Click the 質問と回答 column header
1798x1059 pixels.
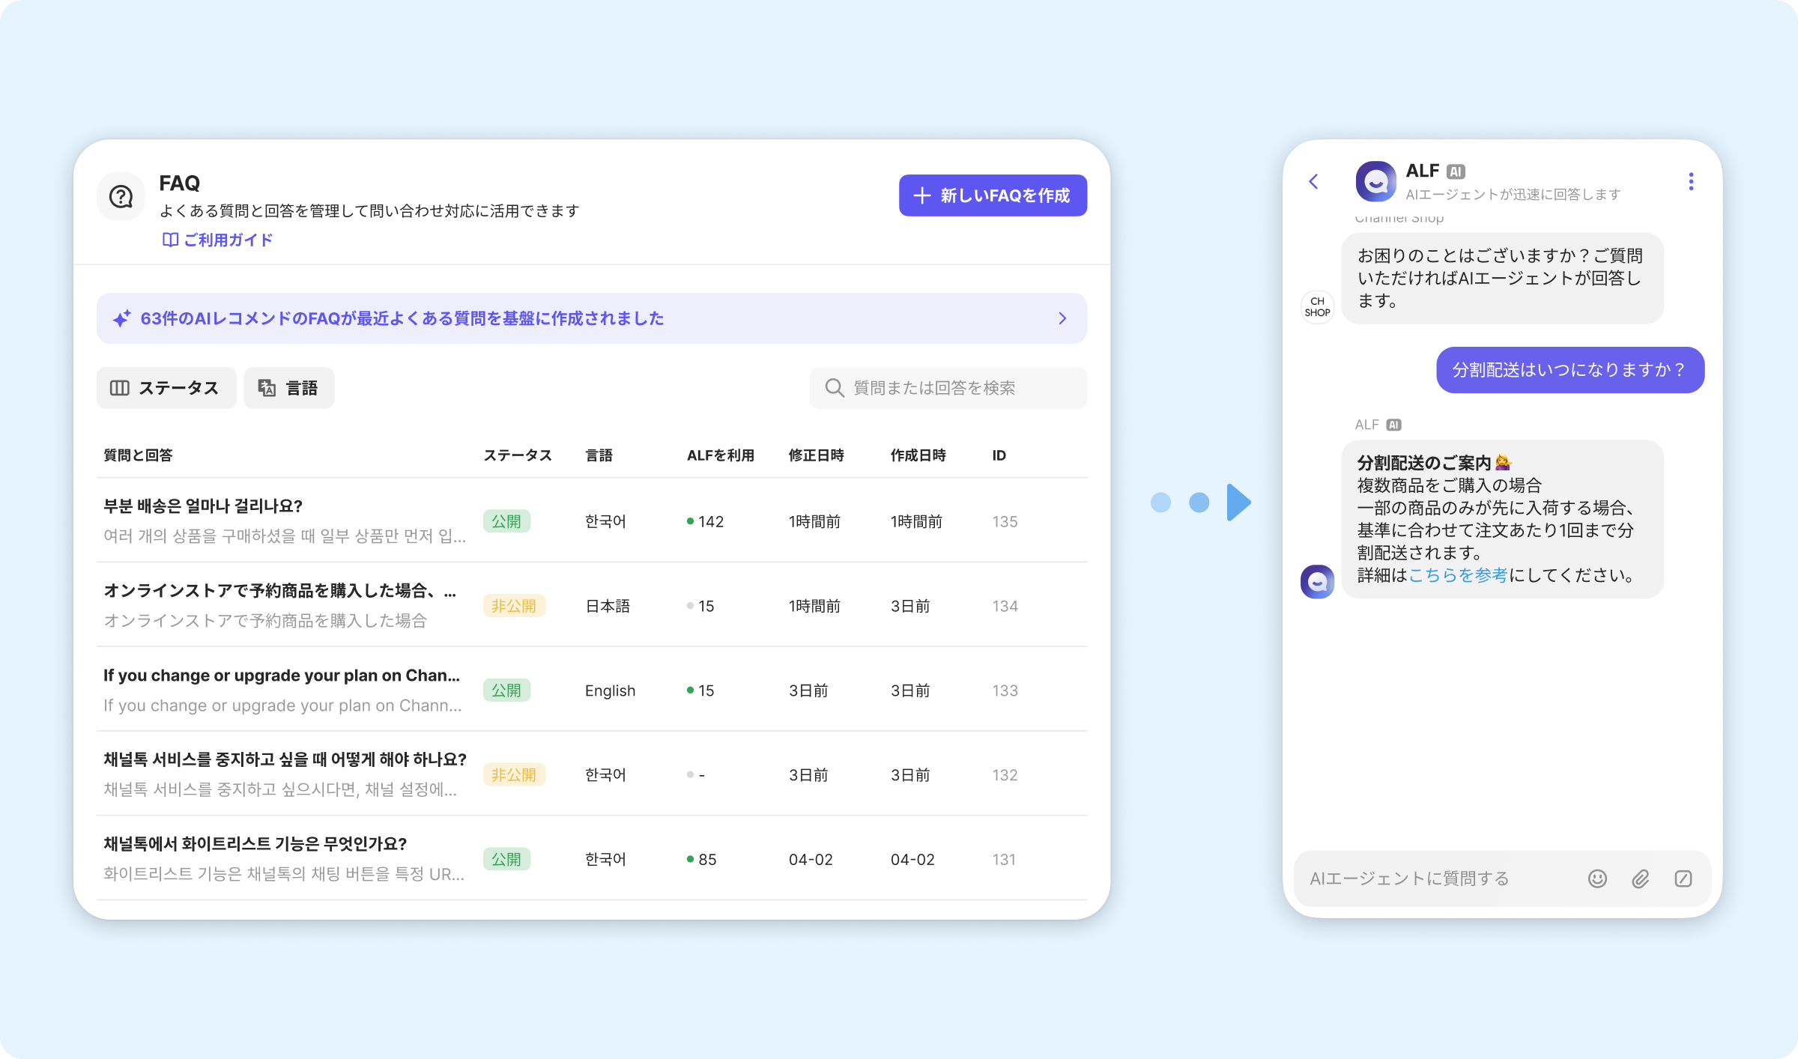click(x=138, y=455)
